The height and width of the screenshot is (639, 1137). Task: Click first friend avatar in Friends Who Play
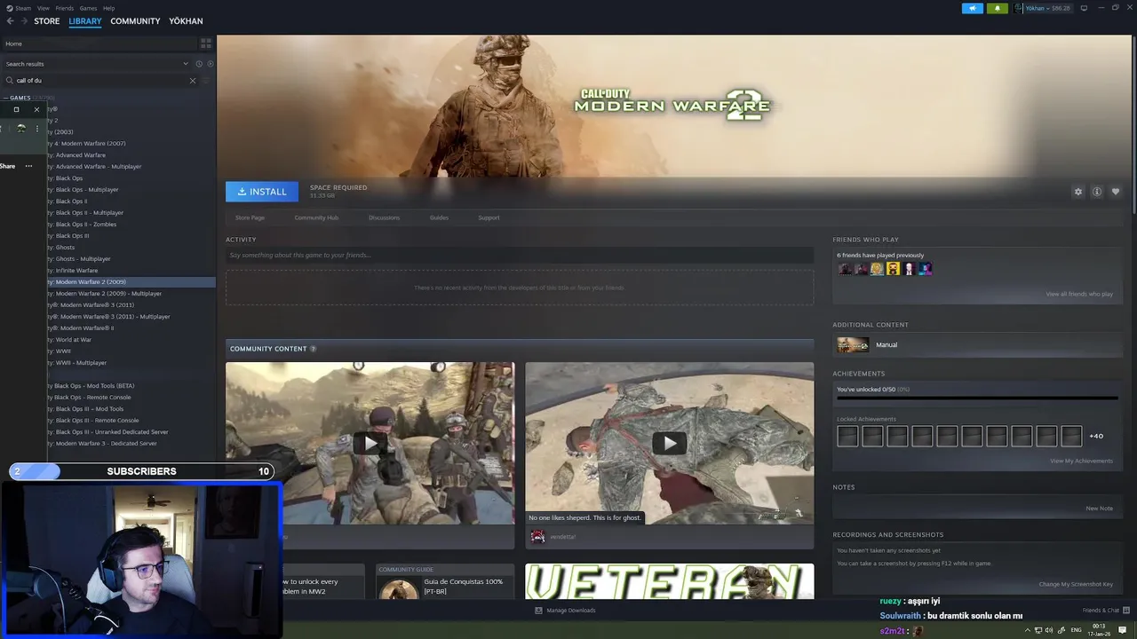845,269
